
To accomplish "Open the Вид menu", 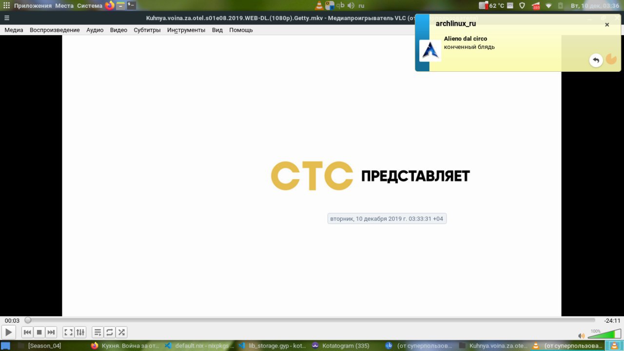I will pos(217,30).
